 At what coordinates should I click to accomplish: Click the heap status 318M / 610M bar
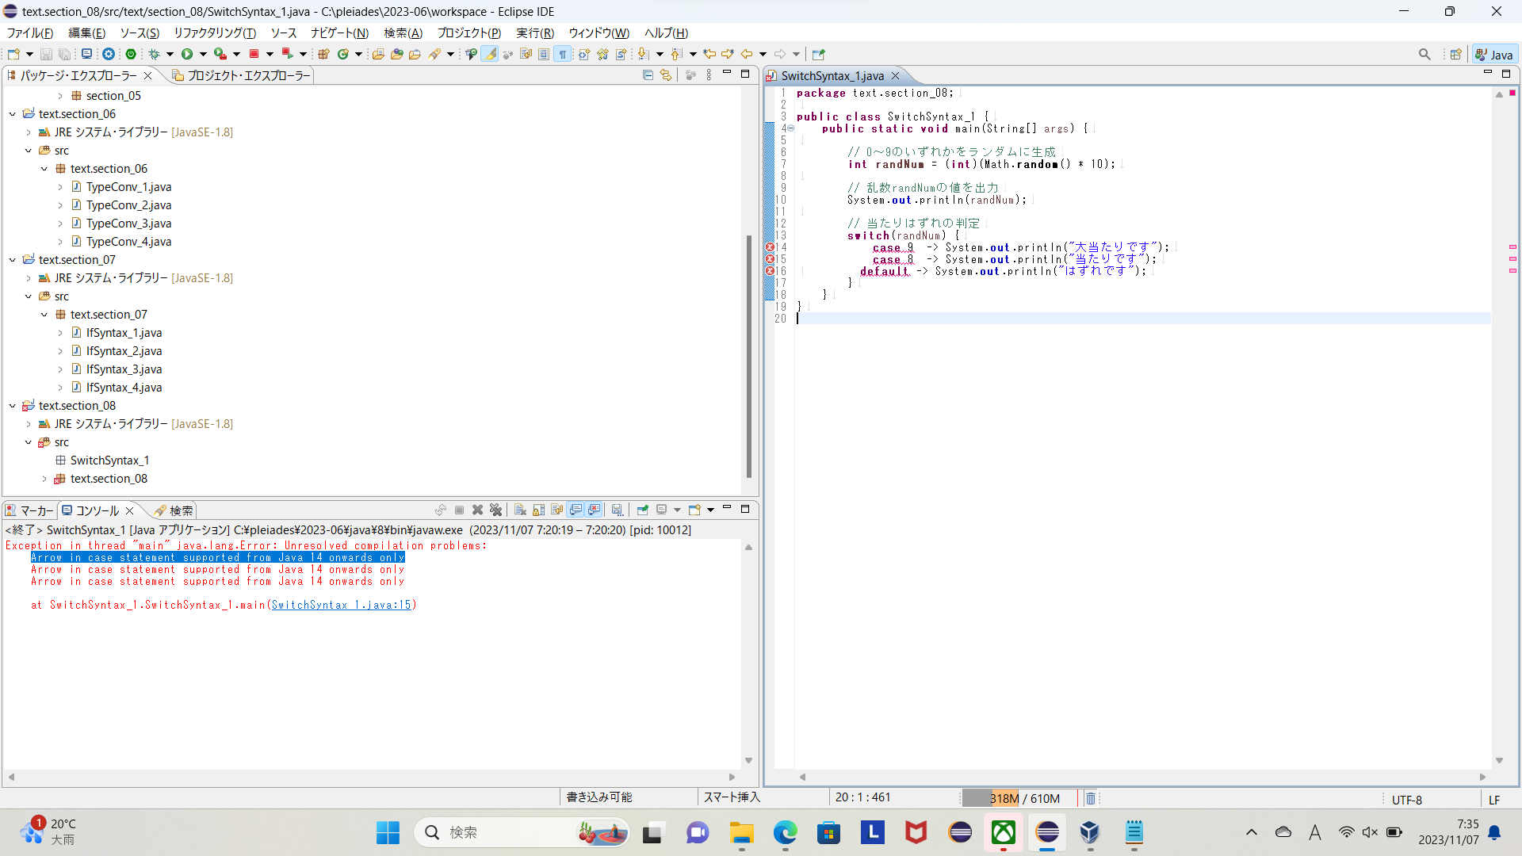(1019, 798)
